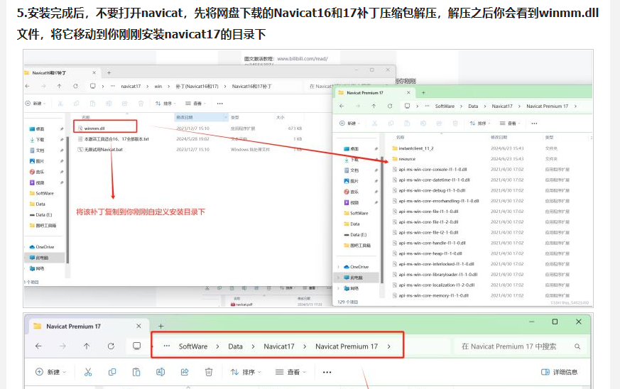The width and height of the screenshot is (620, 389).
Task: Open 排序 dropdown in Navicat16和17补丁 window
Action: pyautogui.click(x=165, y=104)
